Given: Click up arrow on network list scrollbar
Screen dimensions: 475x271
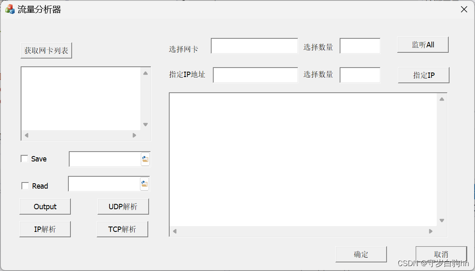Looking at the screenshot, I should tap(145, 72).
